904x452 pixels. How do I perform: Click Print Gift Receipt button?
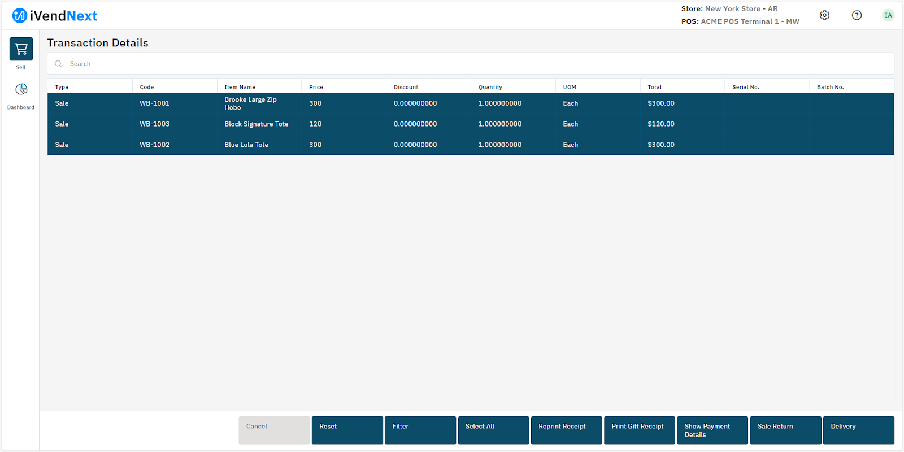pos(639,430)
